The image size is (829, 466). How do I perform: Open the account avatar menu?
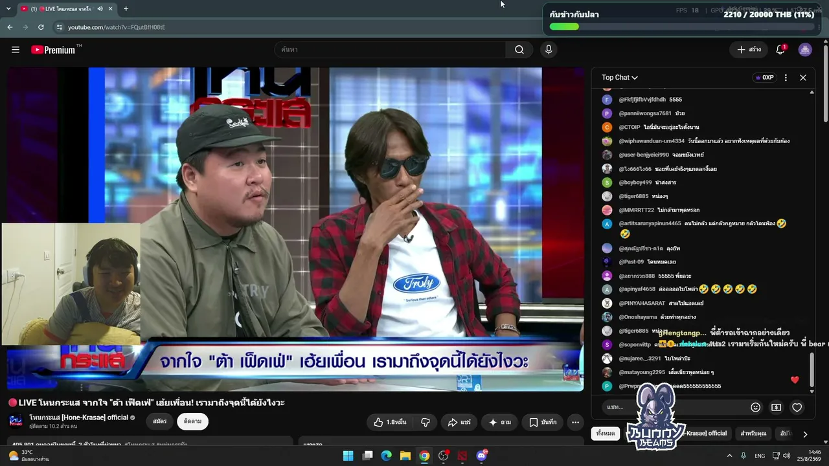pyautogui.click(x=805, y=50)
